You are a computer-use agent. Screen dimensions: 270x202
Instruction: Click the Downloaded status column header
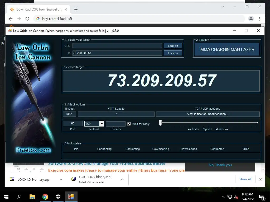tap(189, 149)
